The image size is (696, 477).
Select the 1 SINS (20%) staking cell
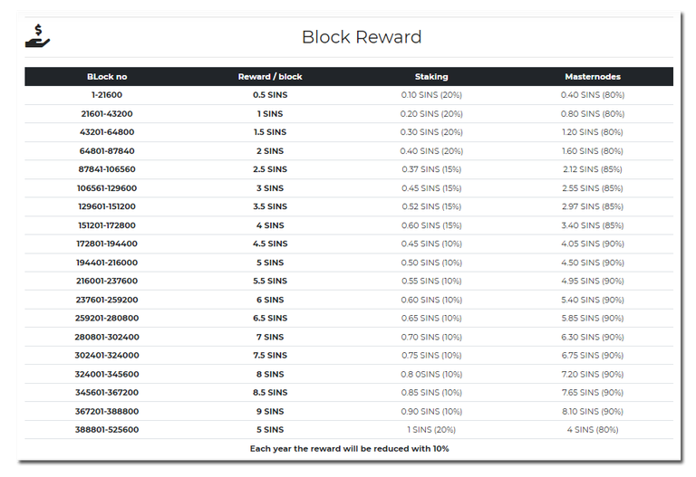pyautogui.click(x=431, y=430)
